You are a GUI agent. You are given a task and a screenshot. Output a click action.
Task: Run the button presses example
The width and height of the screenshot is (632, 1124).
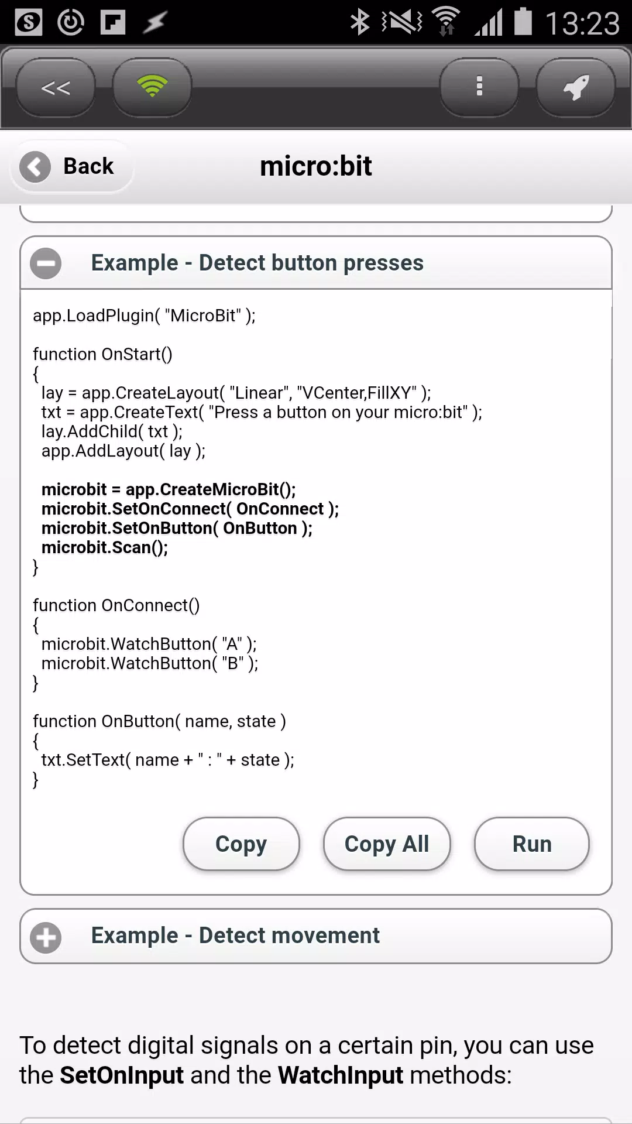coord(531,844)
